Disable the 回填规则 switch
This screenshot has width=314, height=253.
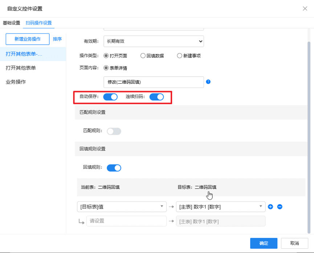point(114,168)
